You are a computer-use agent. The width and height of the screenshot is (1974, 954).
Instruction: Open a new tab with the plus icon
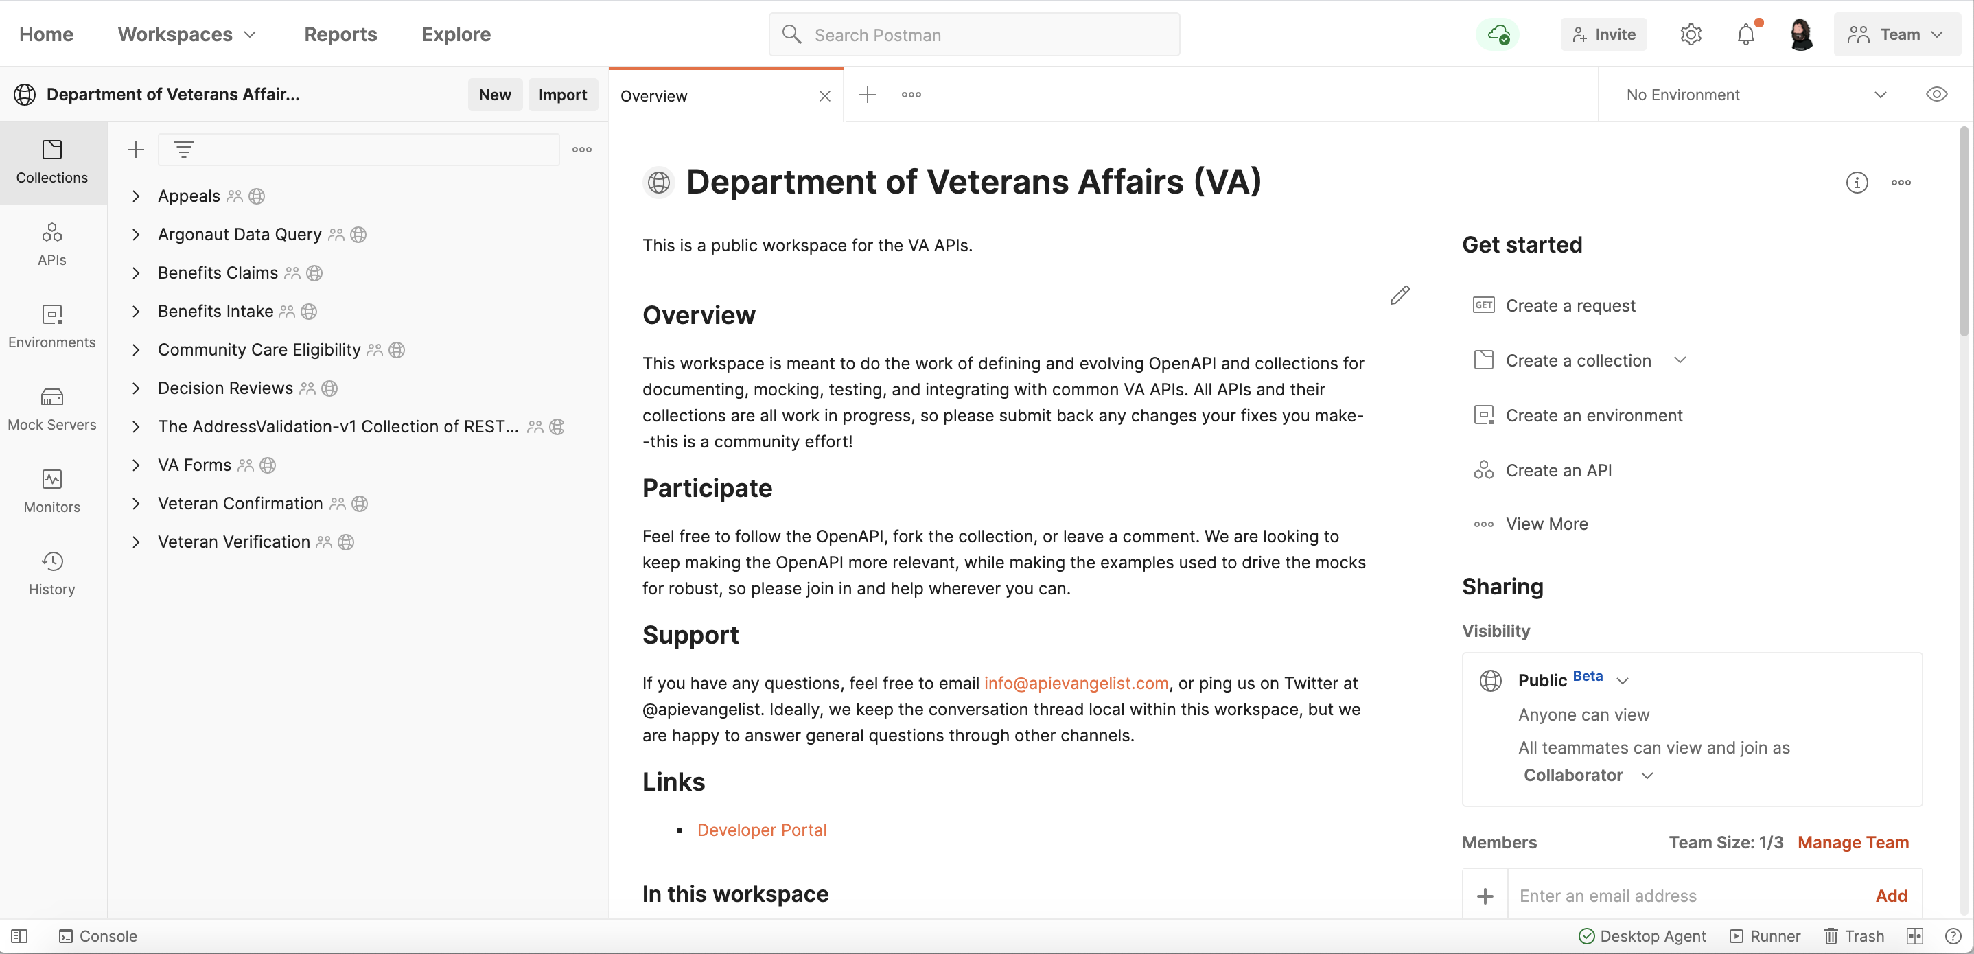[x=868, y=95]
